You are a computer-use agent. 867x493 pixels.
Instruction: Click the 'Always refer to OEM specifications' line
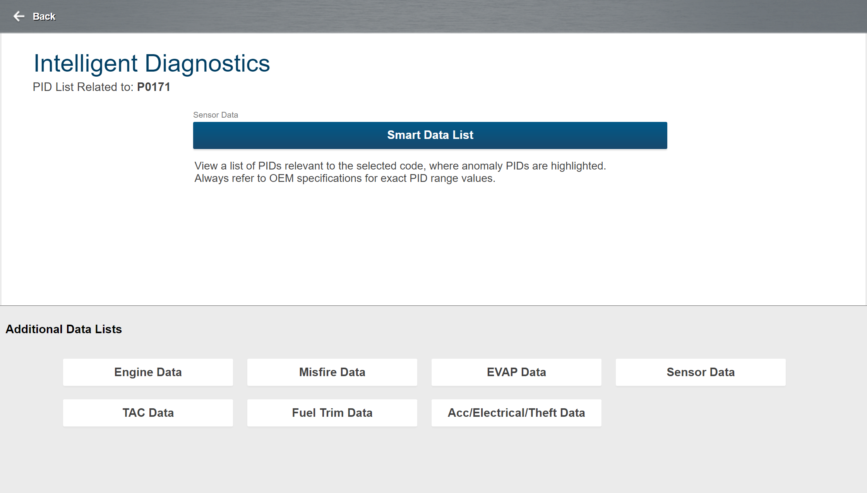(x=344, y=178)
